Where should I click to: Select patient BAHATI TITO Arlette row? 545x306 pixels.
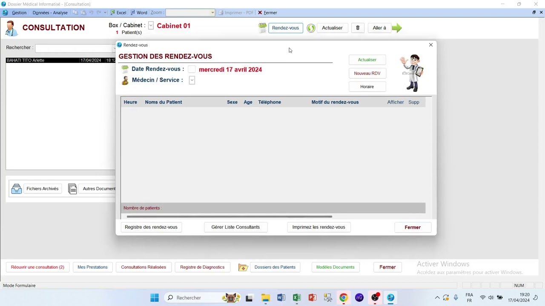click(60, 60)
